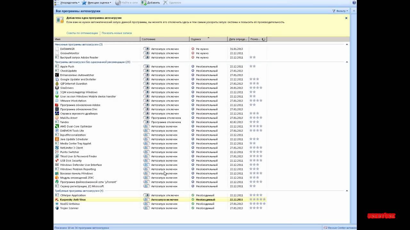Viewport: 410px width, 230px height.
Task: Select Сервер регистрации, (C) Microsoft entry
Action: 82,186
